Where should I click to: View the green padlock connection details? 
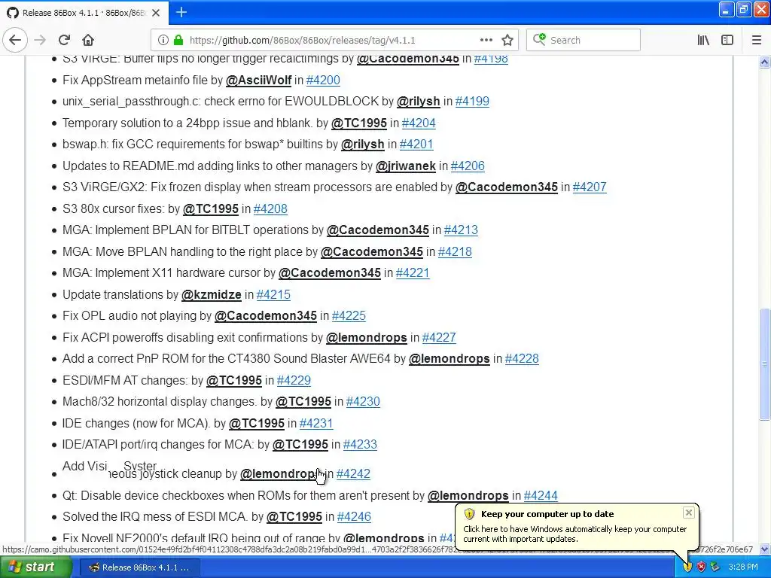click(x=178, y=41)
